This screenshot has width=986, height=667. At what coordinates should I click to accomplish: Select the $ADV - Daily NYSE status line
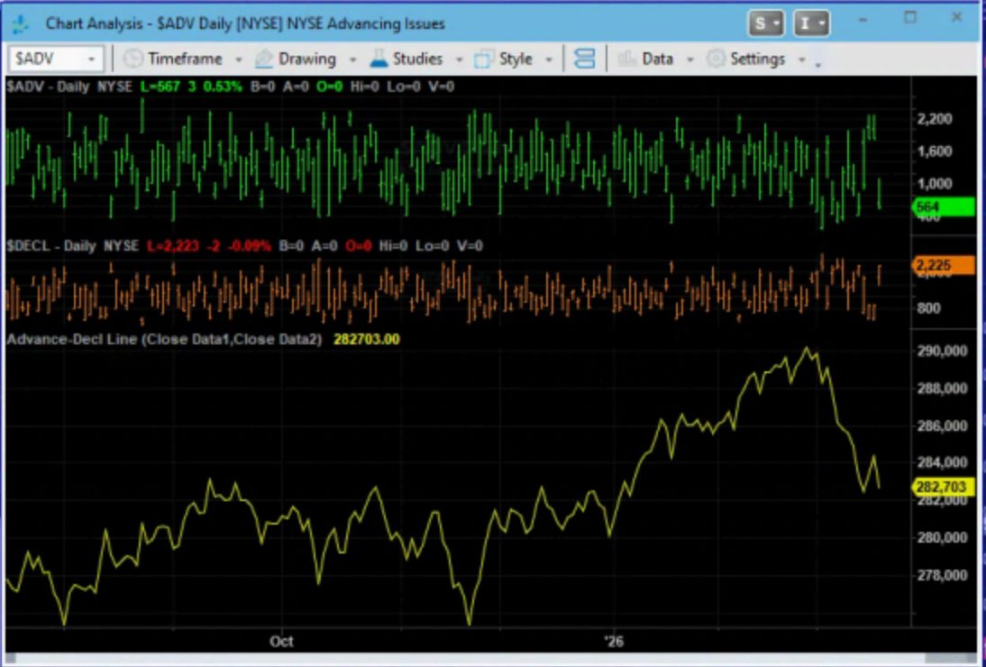[230, 87]
